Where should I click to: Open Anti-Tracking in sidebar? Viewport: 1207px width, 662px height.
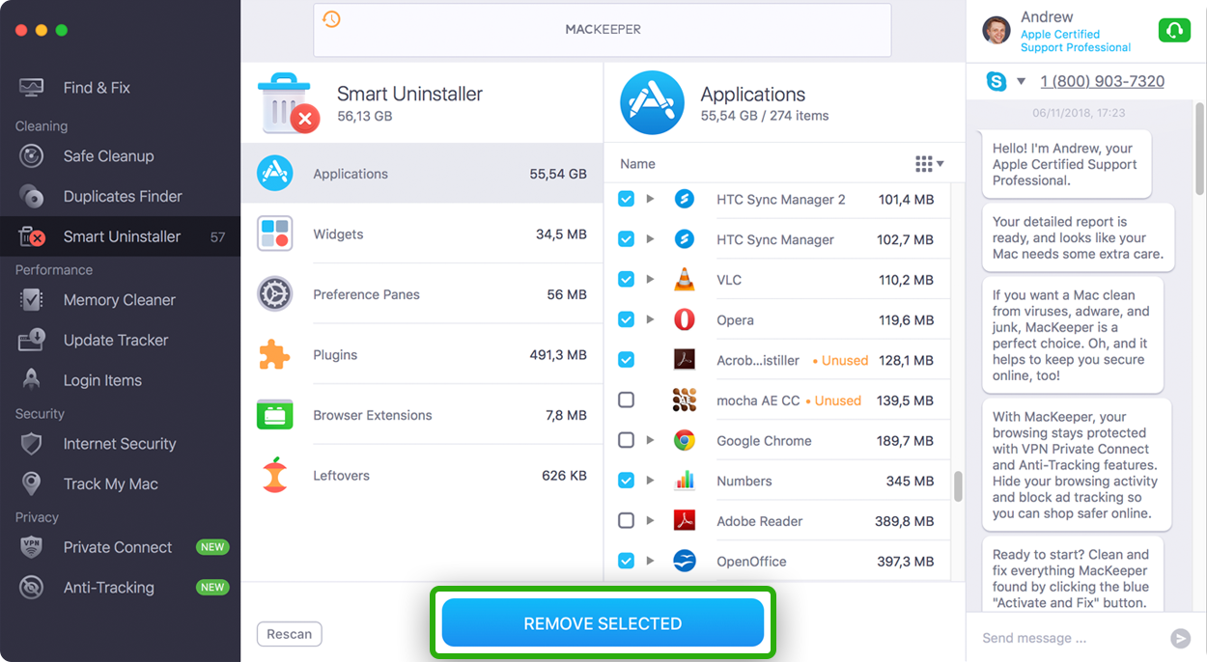120,587
